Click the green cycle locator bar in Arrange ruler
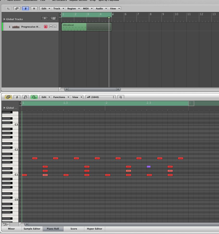 [x=86, y=15]
